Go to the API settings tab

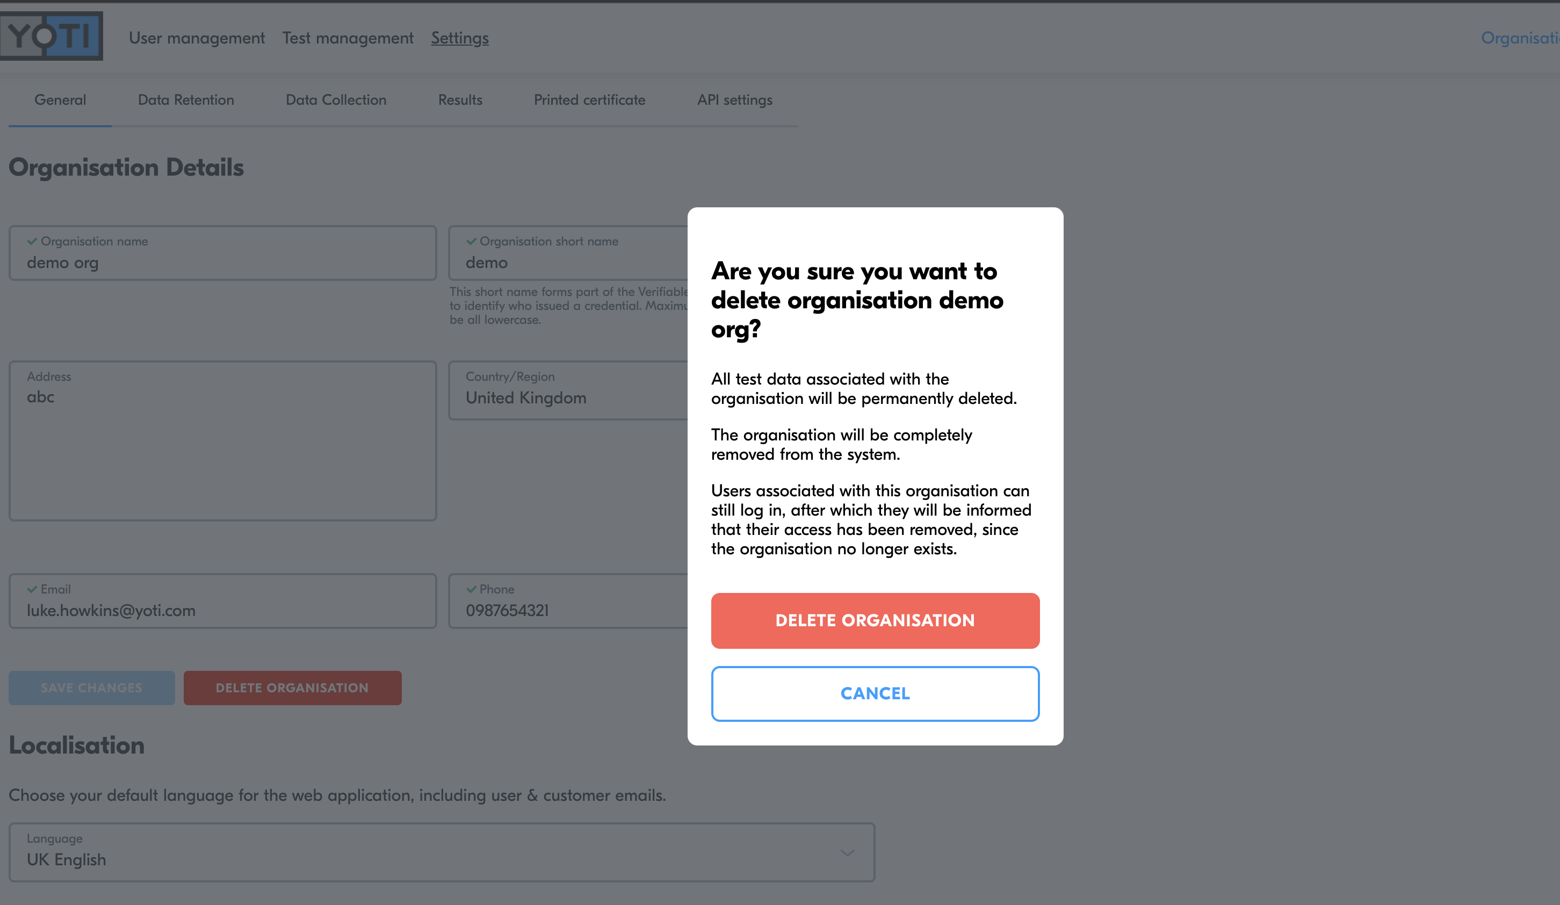[x=734, y=100]
